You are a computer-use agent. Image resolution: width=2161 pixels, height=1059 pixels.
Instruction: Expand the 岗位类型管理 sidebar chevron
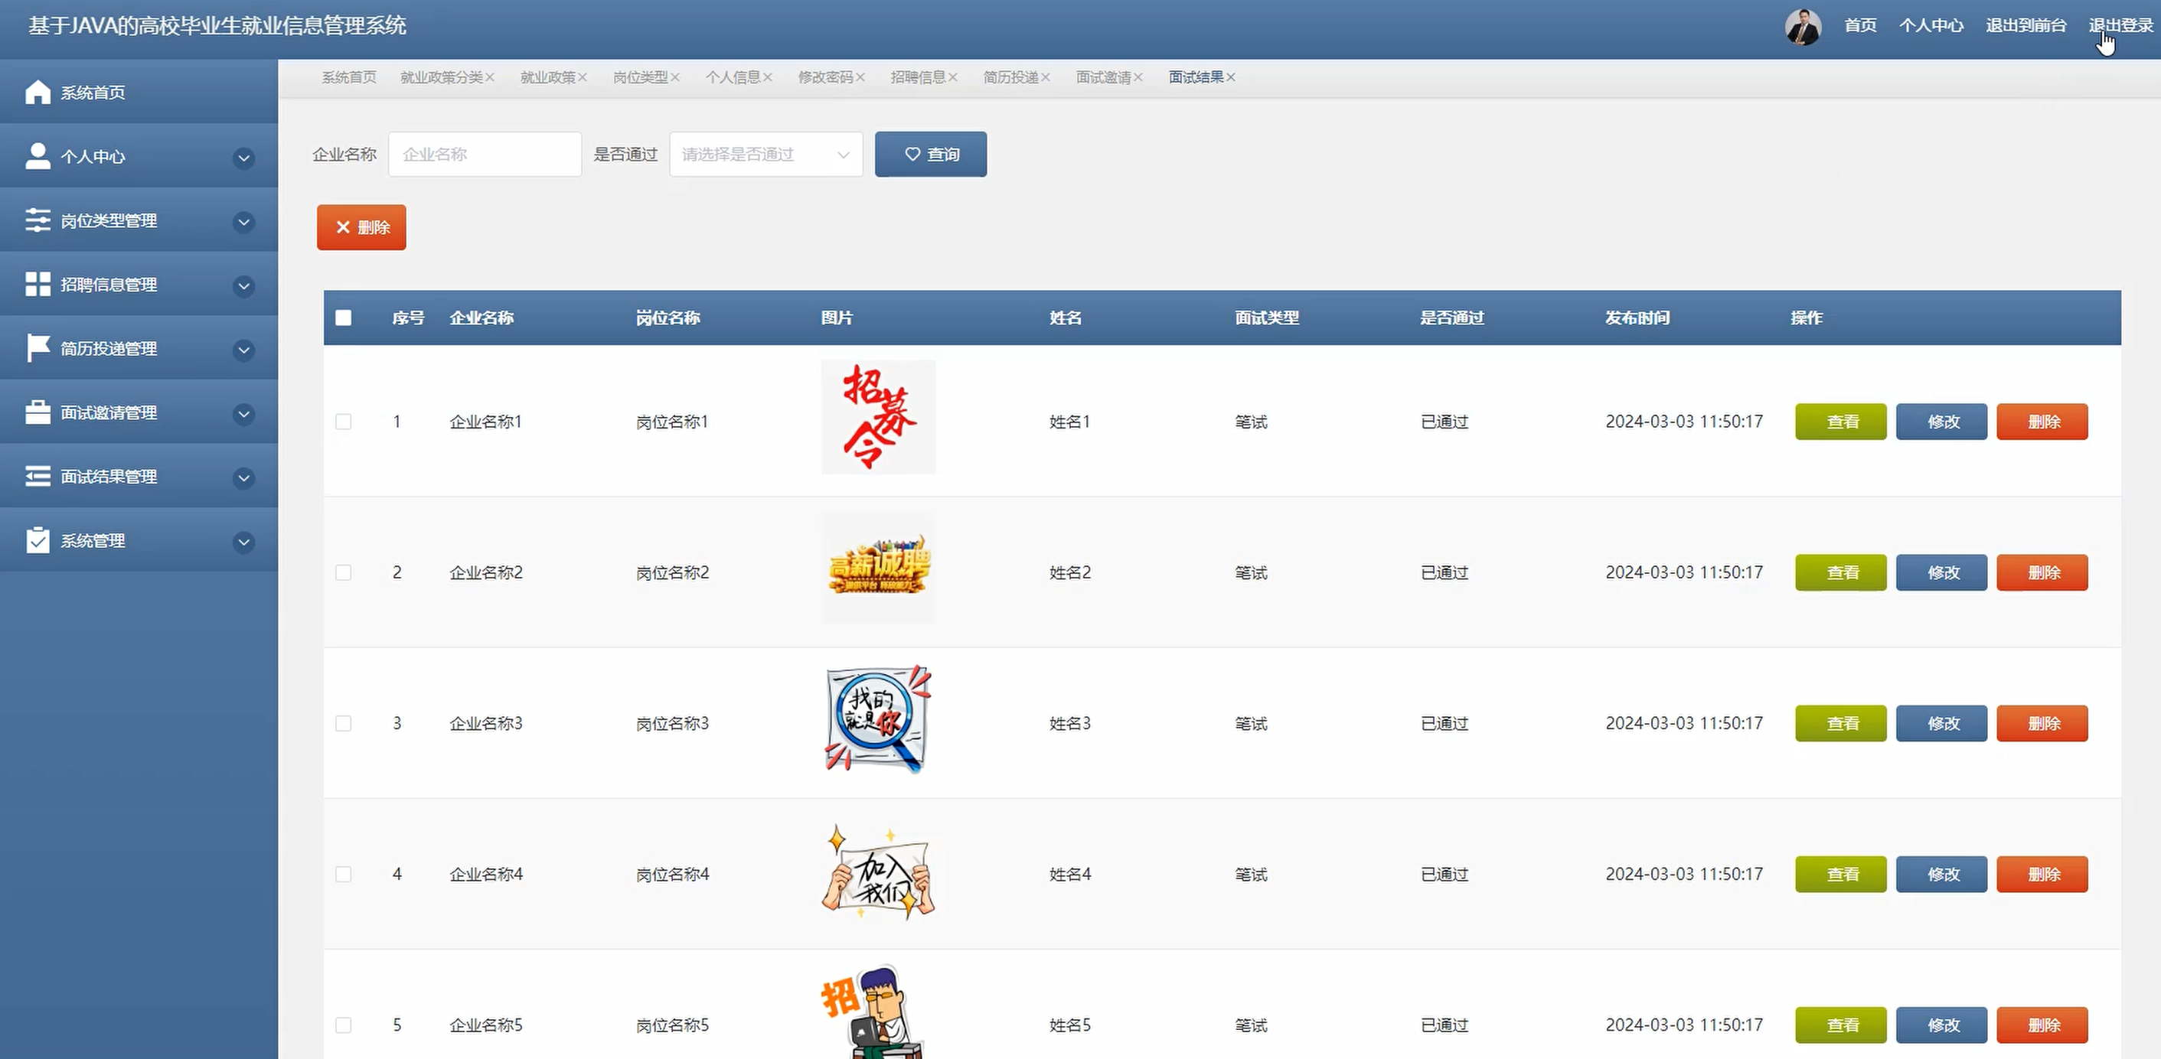point(243,222)
